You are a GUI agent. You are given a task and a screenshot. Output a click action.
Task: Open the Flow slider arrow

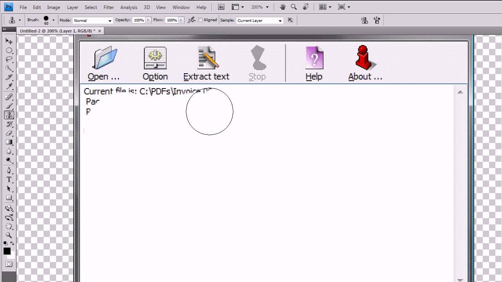click(x=181, y=20)
